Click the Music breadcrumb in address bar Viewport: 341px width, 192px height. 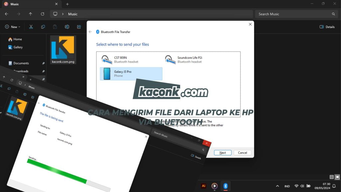point(73,14)
